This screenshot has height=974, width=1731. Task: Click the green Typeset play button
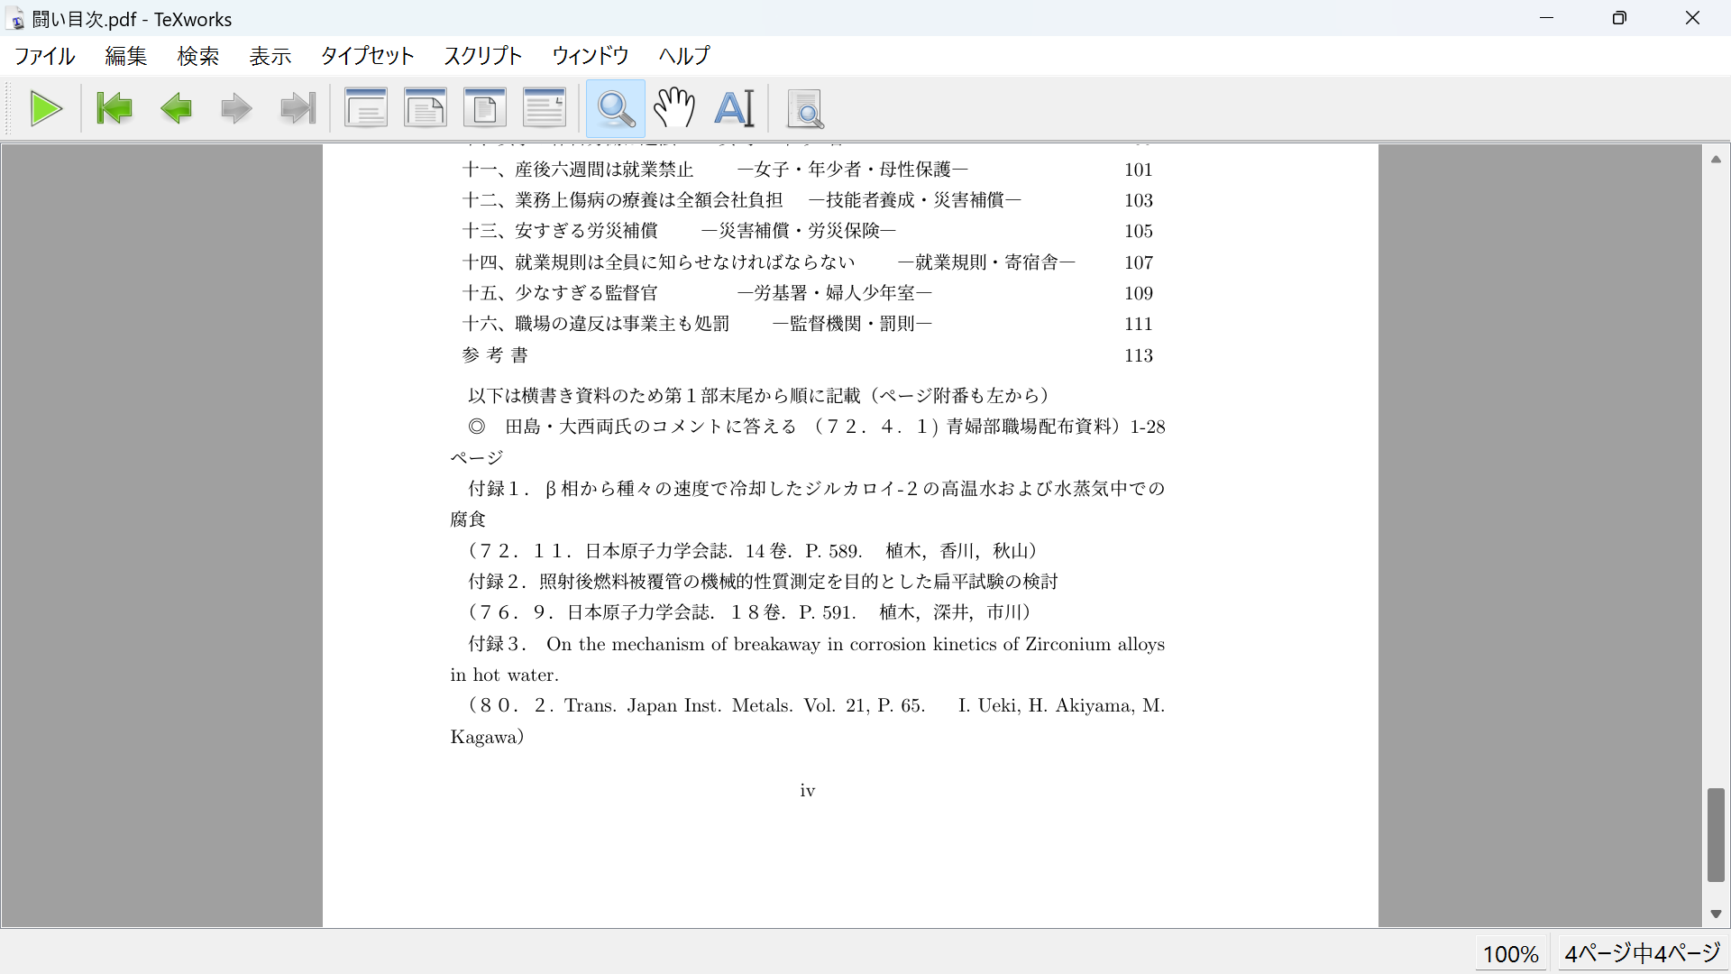[x=46, y=109]
